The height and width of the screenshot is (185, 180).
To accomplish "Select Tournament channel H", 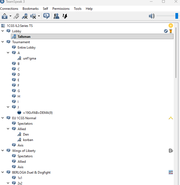I will [19, 96].
